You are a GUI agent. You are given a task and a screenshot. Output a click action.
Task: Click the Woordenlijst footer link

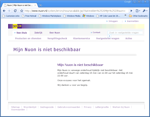click(30, 107)
